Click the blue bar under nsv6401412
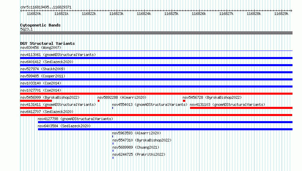 (x=156, y=65)
